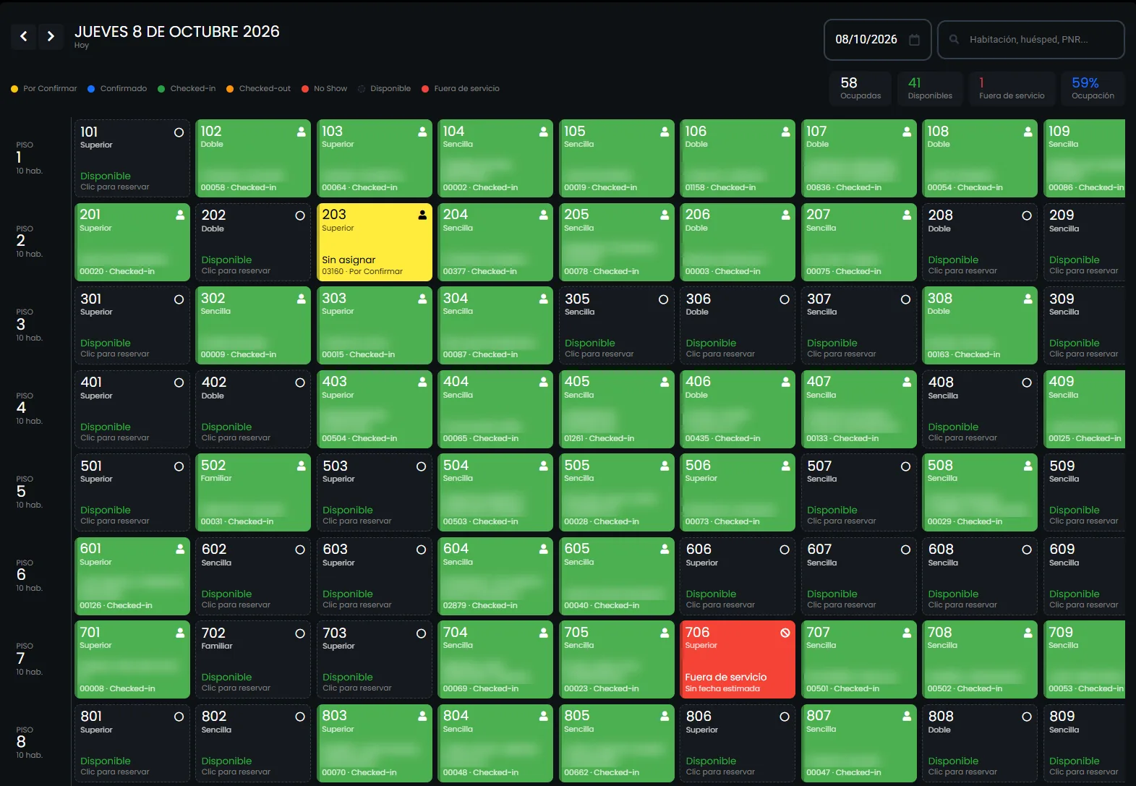This screenshot has width=1136, height=786.
Task: Click the 'JUEVES 8 DE OCTUBRE 2026' heading
Action: click(177, 32)
